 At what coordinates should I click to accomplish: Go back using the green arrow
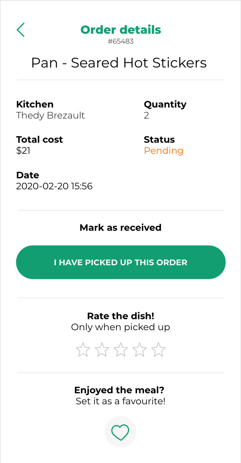point(21,30)
